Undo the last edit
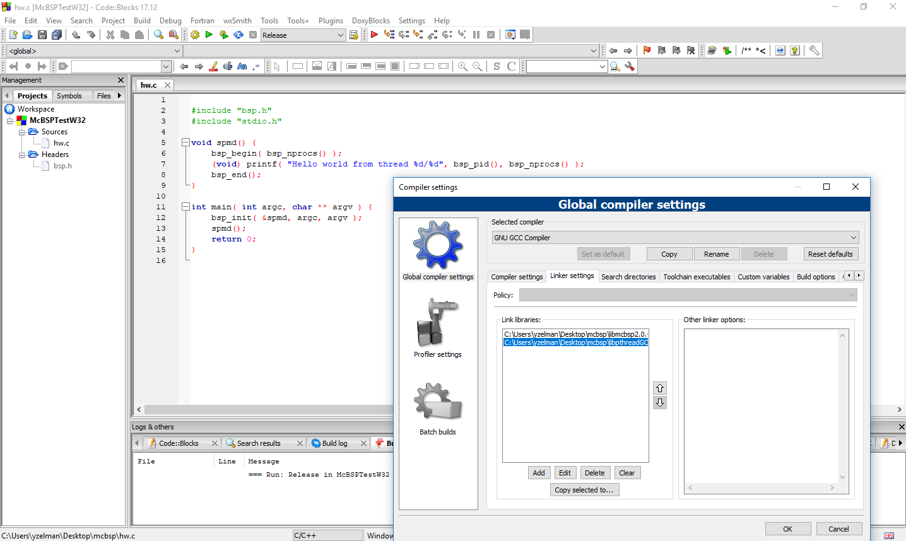Viewport: 906px width, 541px height. pyautogui.click(x=76, y=35)
